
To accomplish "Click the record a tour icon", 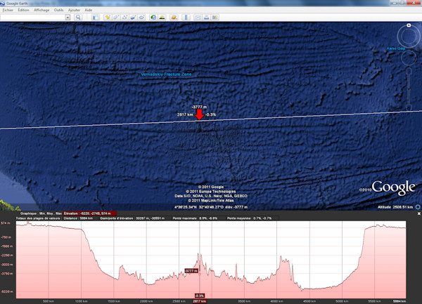I will coord(141,18).
